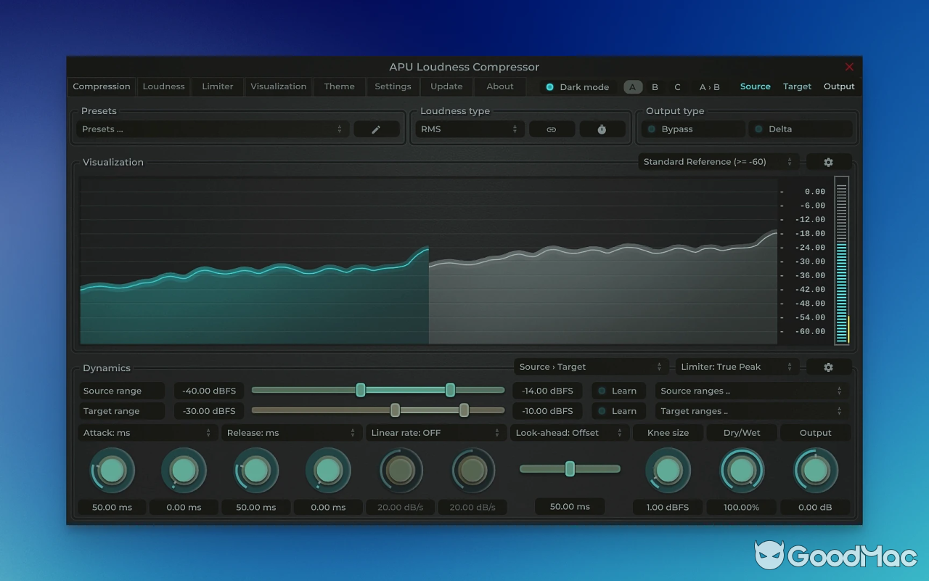Switch to the Visualization tab
Screen dimensions: 929x581
pos(278,86)
